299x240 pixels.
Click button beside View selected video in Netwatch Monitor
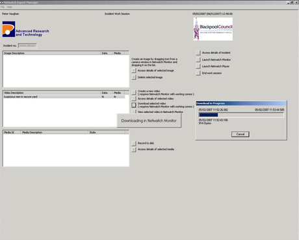[134, 112]
